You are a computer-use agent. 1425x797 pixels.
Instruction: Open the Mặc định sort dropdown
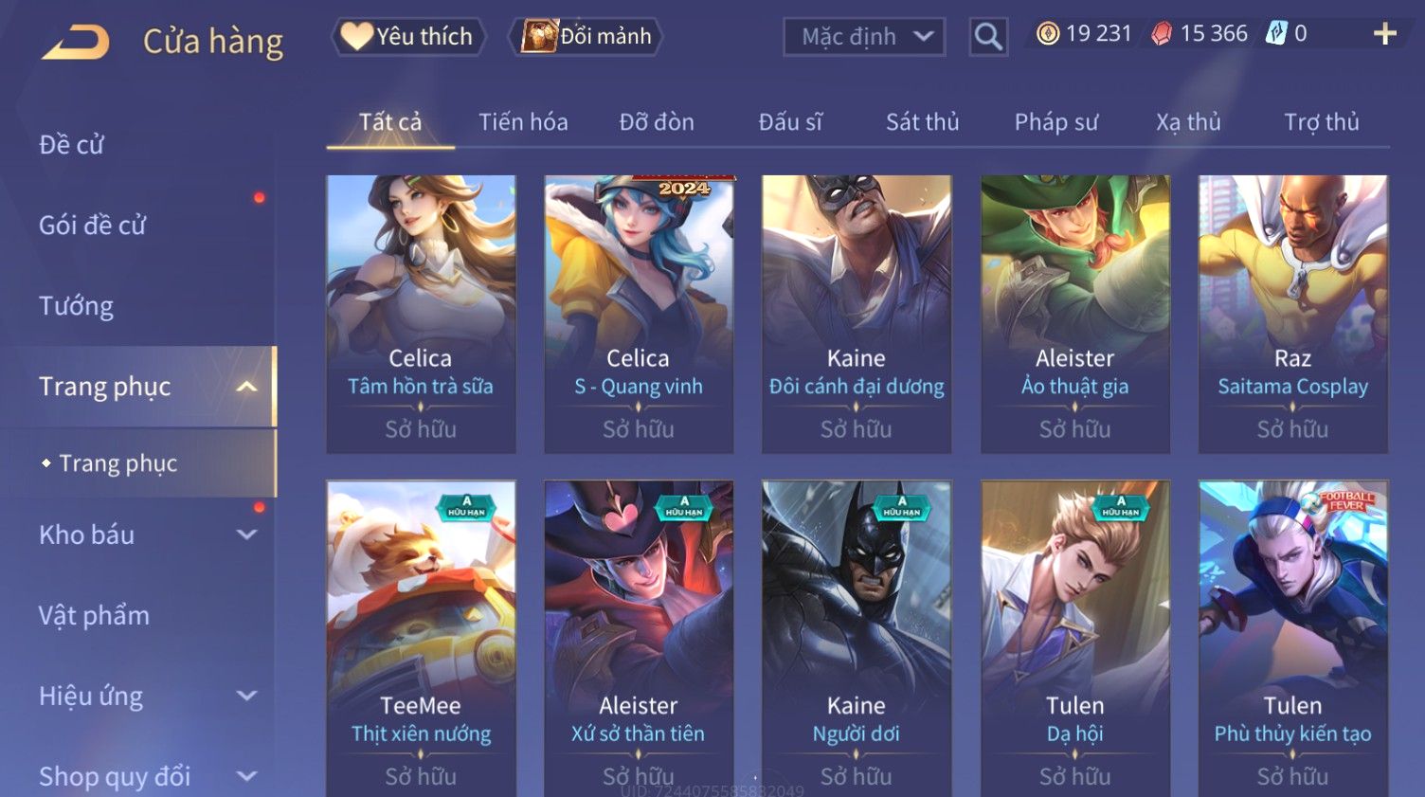click(x=864, y=37)
